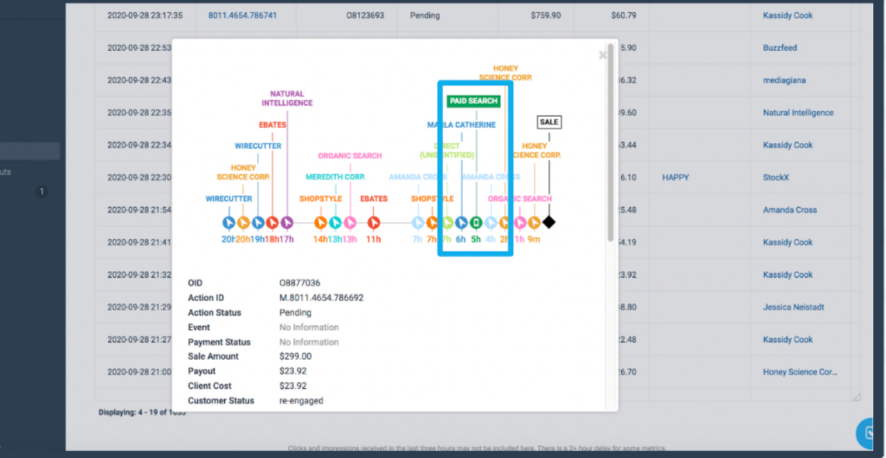Click the Amanda Cross 4h touchpoint icon

pos(491,222)
